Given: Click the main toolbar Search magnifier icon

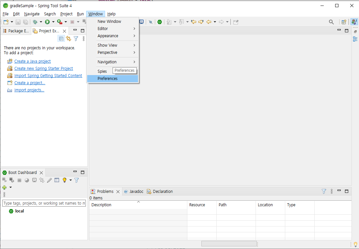Looking at the screenshot, I should [331, 22].
